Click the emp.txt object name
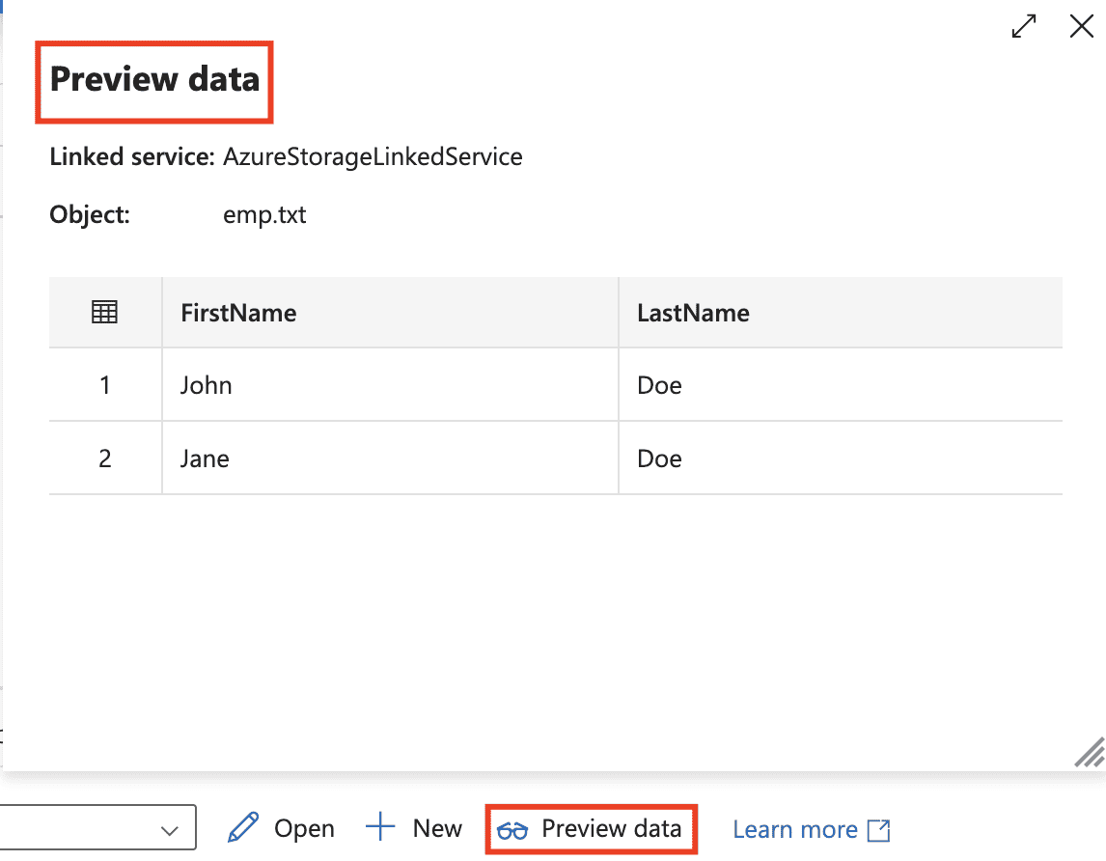This screenshot has width=1106, height=861. (264, 214)
